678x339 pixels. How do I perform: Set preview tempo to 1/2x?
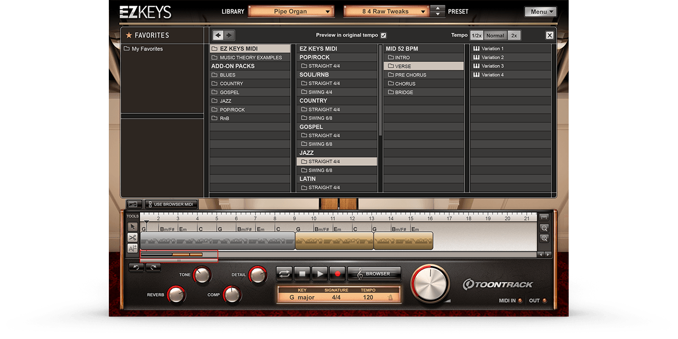pos(477,35)
